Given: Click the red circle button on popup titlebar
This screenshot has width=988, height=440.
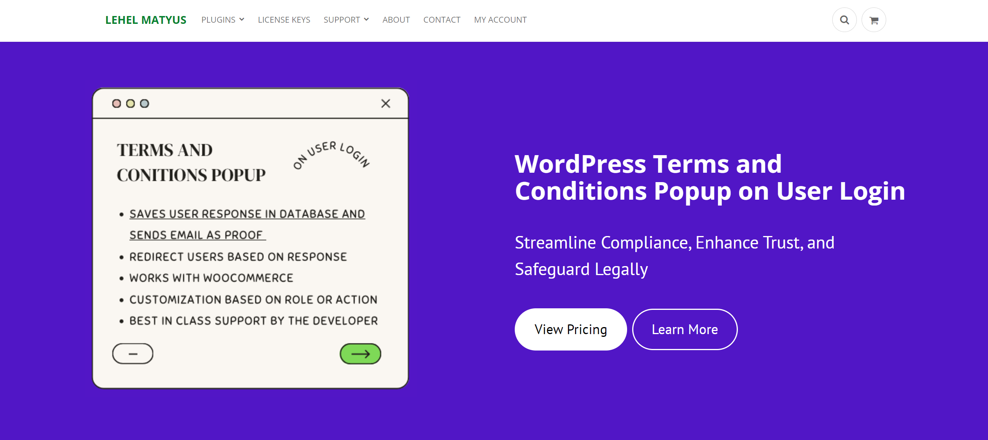Looking at the screenshot, I should pos(120,103).
